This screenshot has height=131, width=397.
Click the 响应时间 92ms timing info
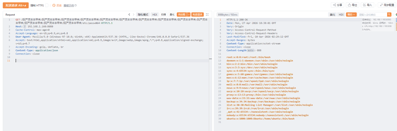click(370, 23)
